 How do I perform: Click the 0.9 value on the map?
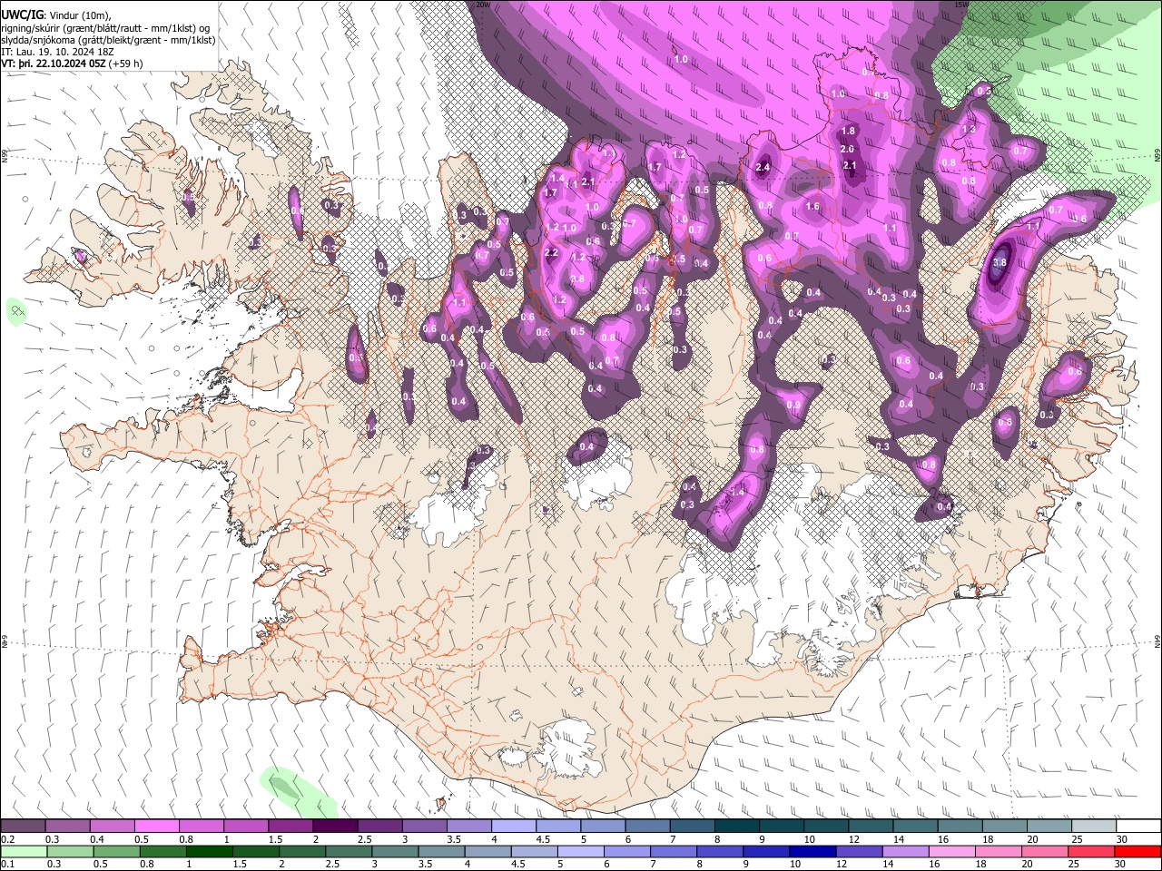tap(793, 405)
